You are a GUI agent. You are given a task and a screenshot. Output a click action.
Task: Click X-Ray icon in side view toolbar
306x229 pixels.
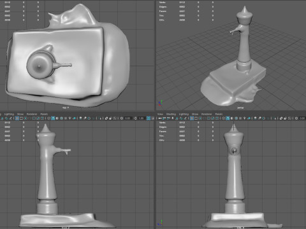(x=106, y=118)
